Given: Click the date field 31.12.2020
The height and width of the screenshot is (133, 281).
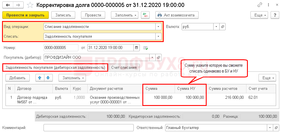Looking at the screenshot, I should tap(110, 48).
